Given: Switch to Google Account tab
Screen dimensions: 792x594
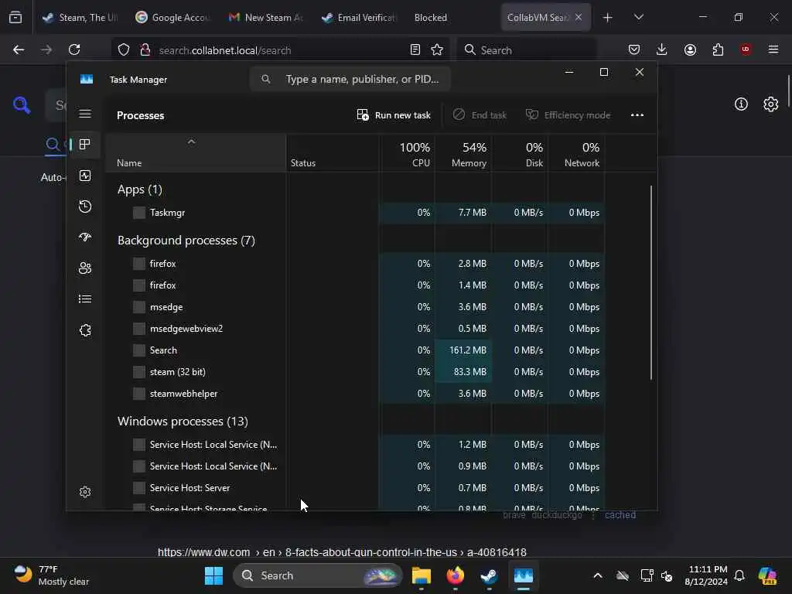Looking at the screenshot, I should click(172, 18).
